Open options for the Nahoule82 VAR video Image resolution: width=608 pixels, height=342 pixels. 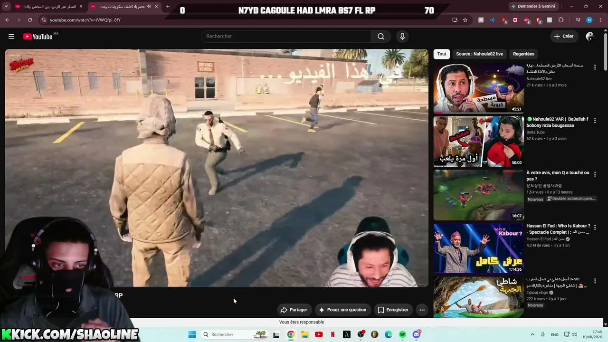pyautogui.click(x=595, y=121)
